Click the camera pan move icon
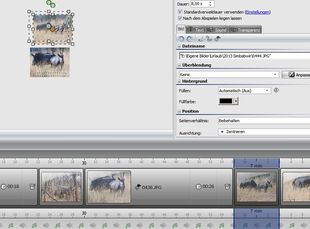 (217, 39)
